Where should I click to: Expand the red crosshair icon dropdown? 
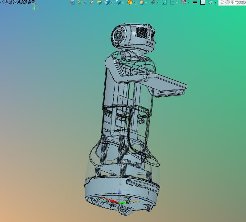click(x=157, y=2)
